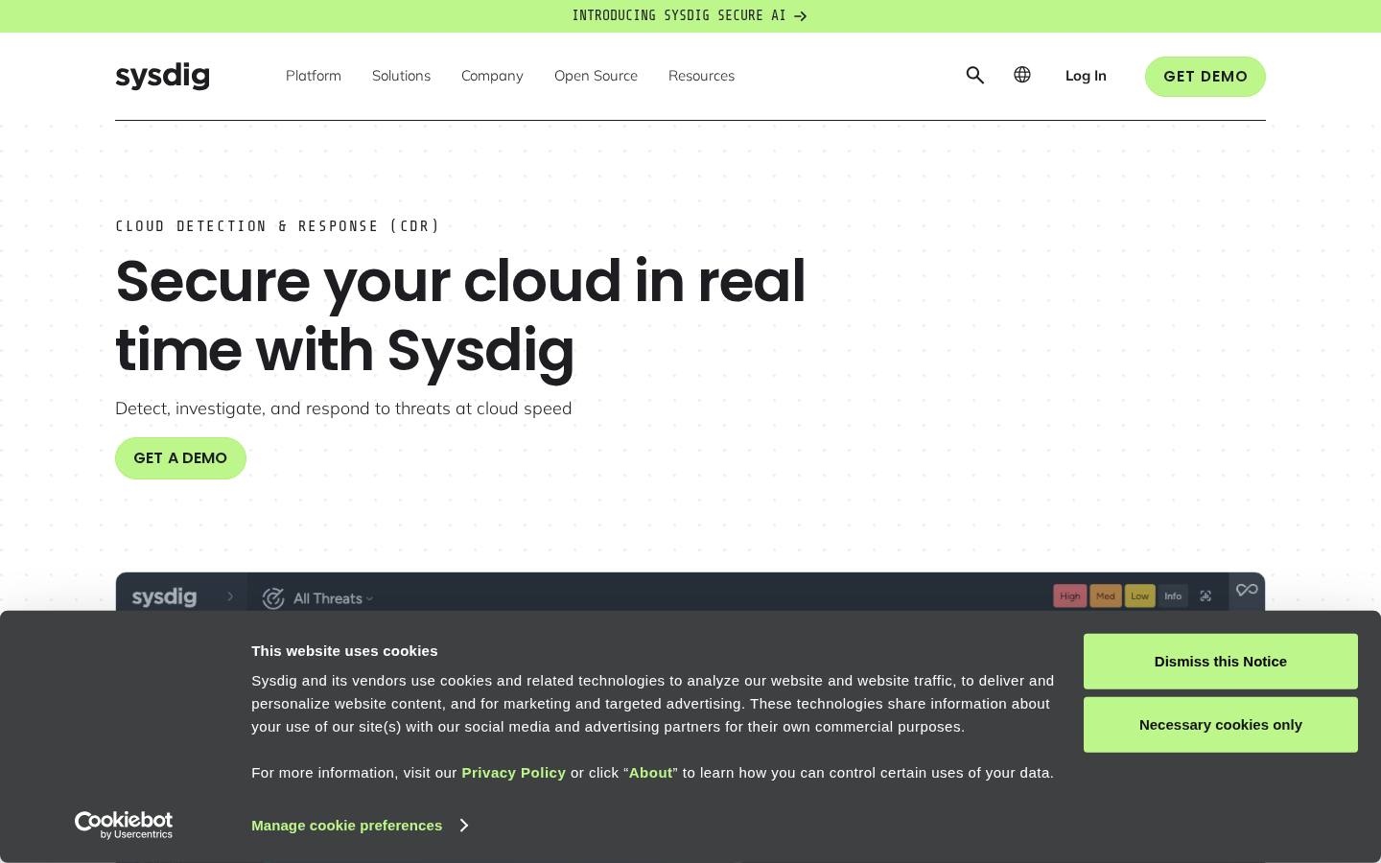
Task: Click the Sysdig logo in header
Action: [x=162, y=76]
